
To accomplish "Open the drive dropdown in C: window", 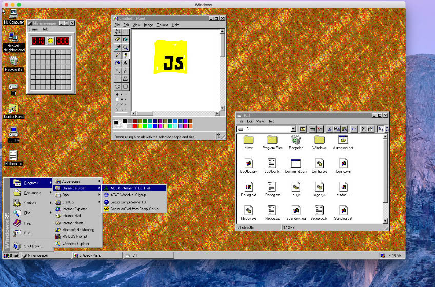I will tap(293, 129).
